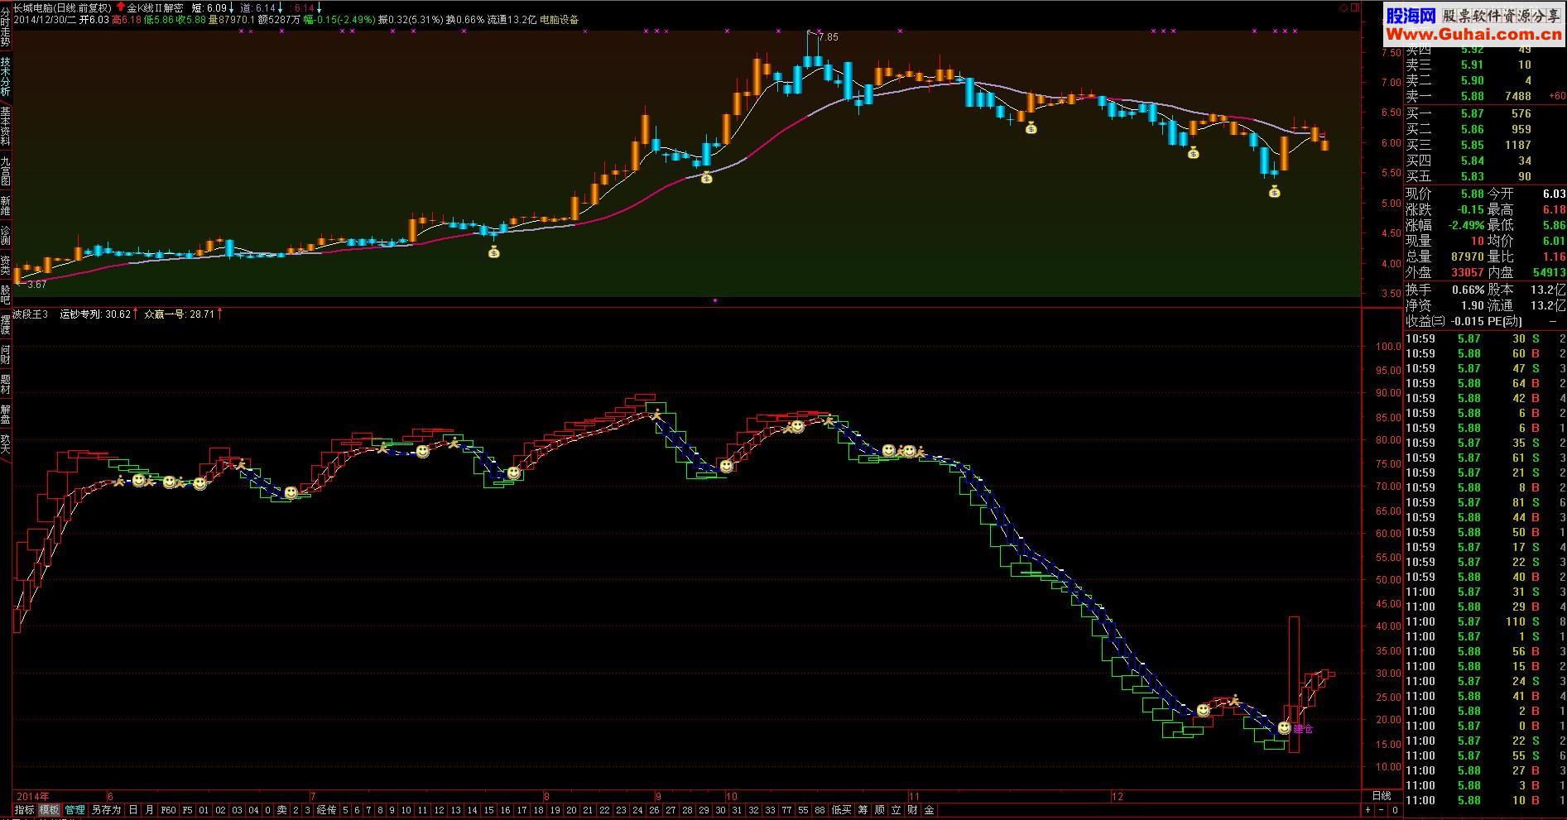This screenshot has height=820, width=1567.
Task: Switch to the 基本资料 sidebar tab
Action: (x=6, y=127)
